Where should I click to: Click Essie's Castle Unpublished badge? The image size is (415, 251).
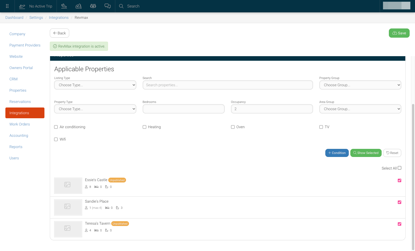(117, 180)
